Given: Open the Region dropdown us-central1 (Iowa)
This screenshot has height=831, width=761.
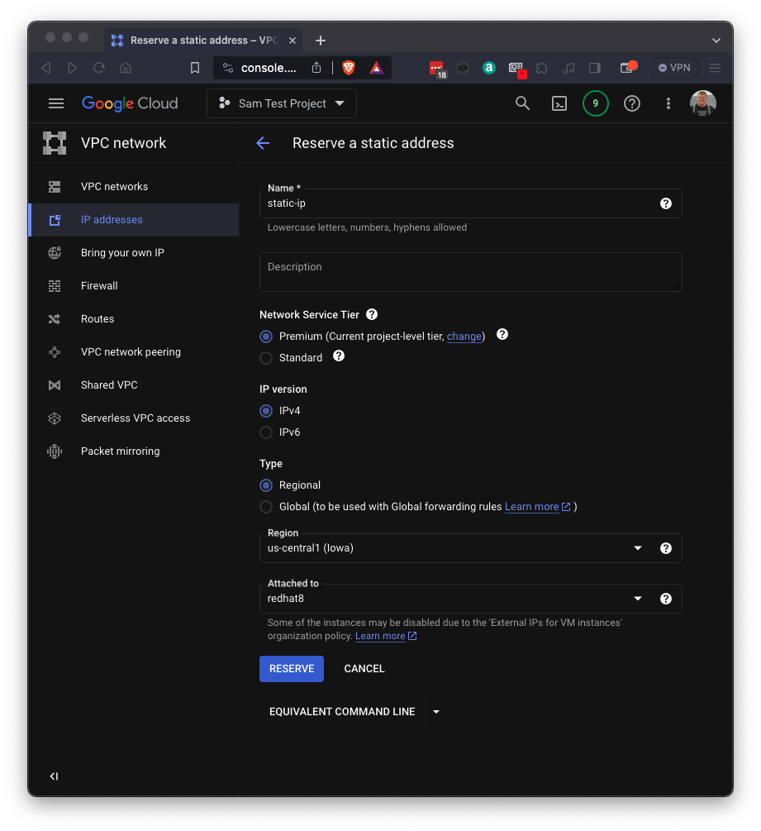Looking at the screenshot, I should [x=470, y=548].
